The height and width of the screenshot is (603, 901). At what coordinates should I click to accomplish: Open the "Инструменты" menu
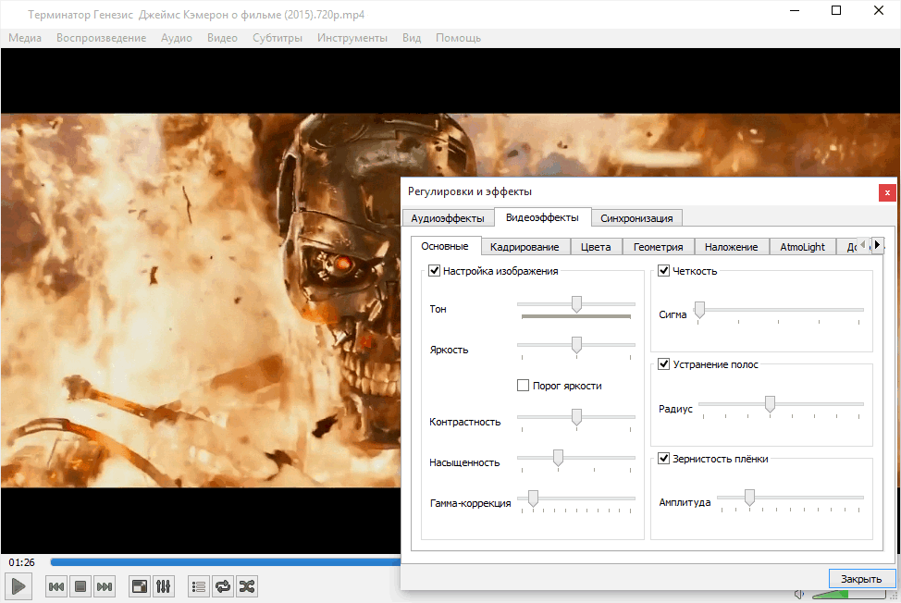352,38
